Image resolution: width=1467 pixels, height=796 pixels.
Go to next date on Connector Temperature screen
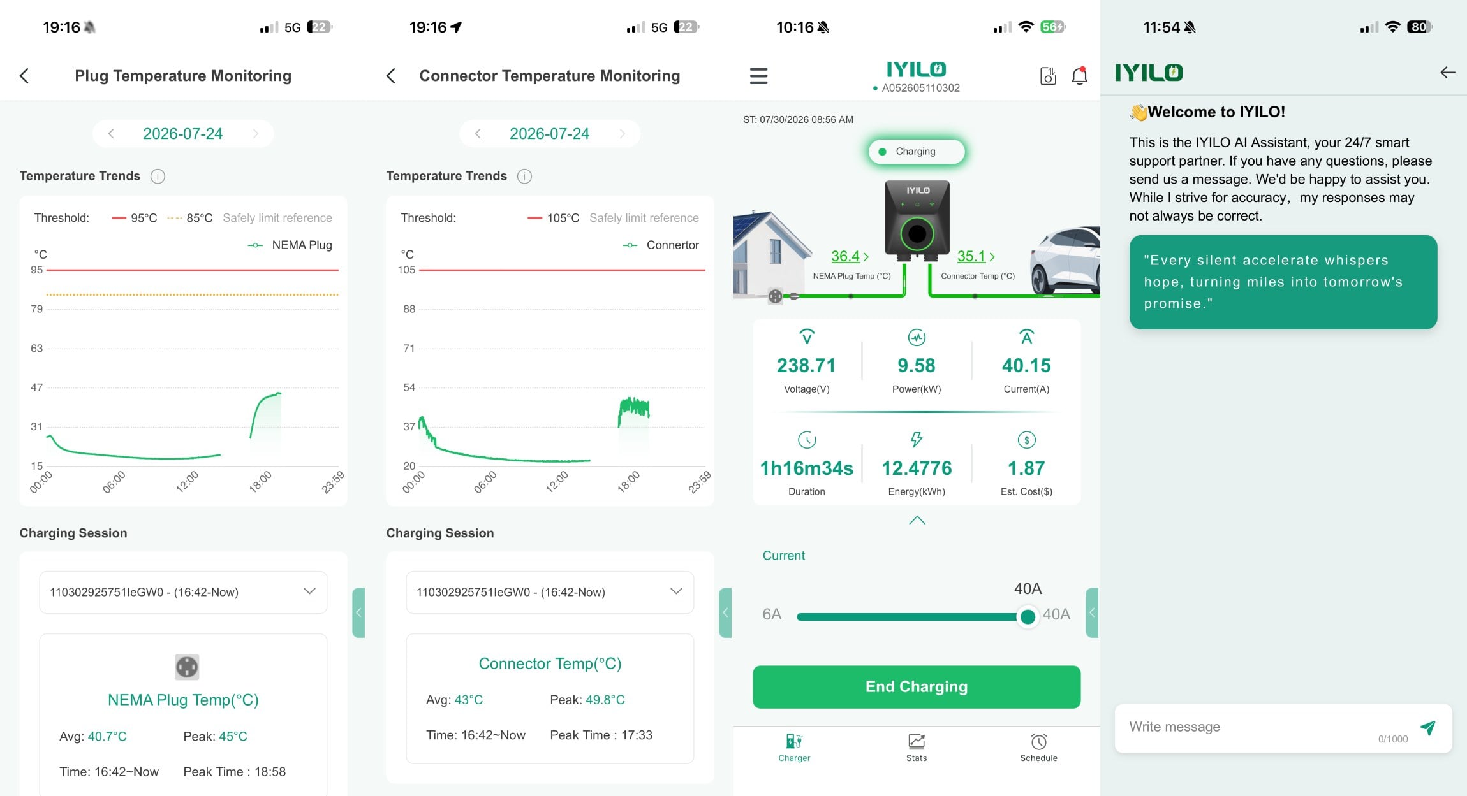pyautogui.click(x=623, y=134)
